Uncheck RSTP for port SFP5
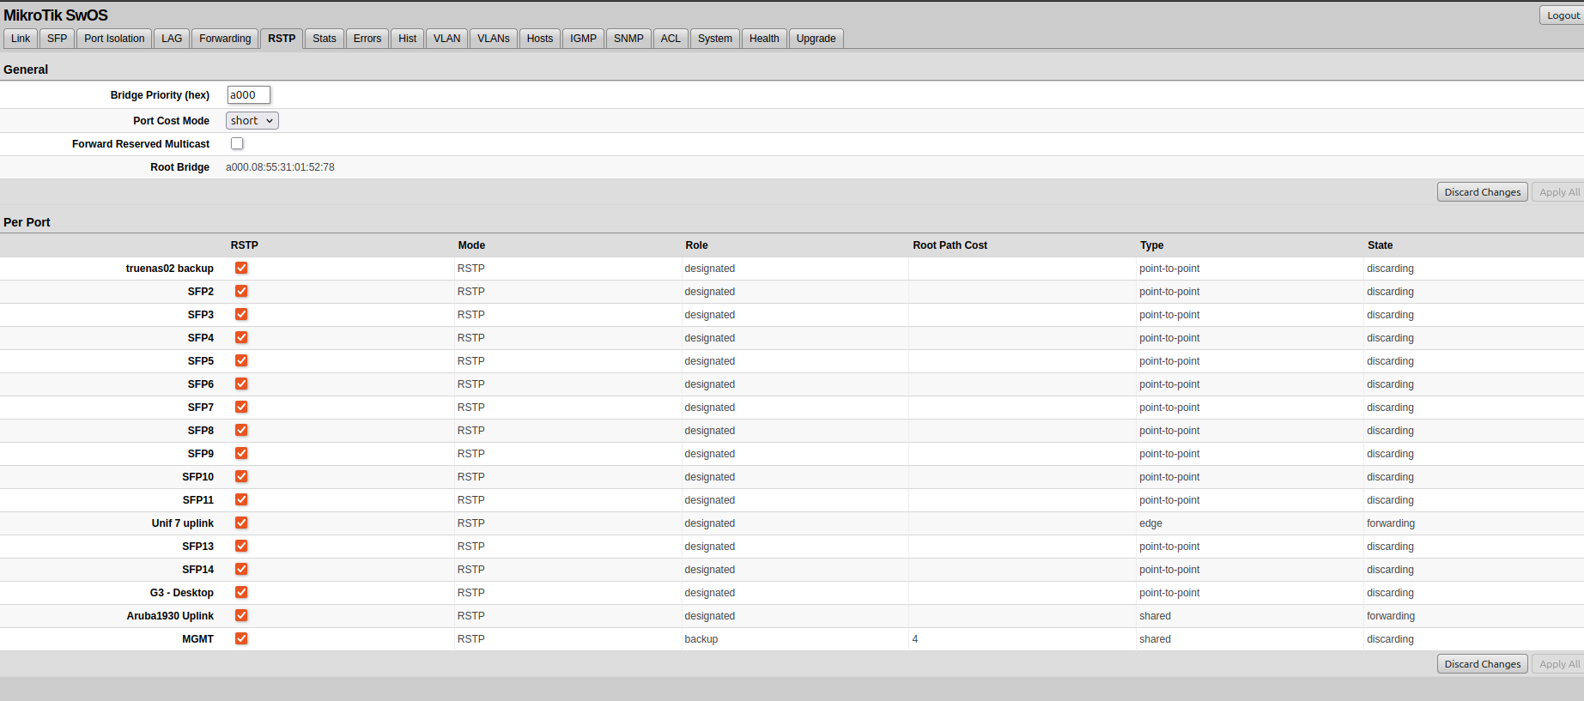This screenshot has height=701, width=1584. 241,360
